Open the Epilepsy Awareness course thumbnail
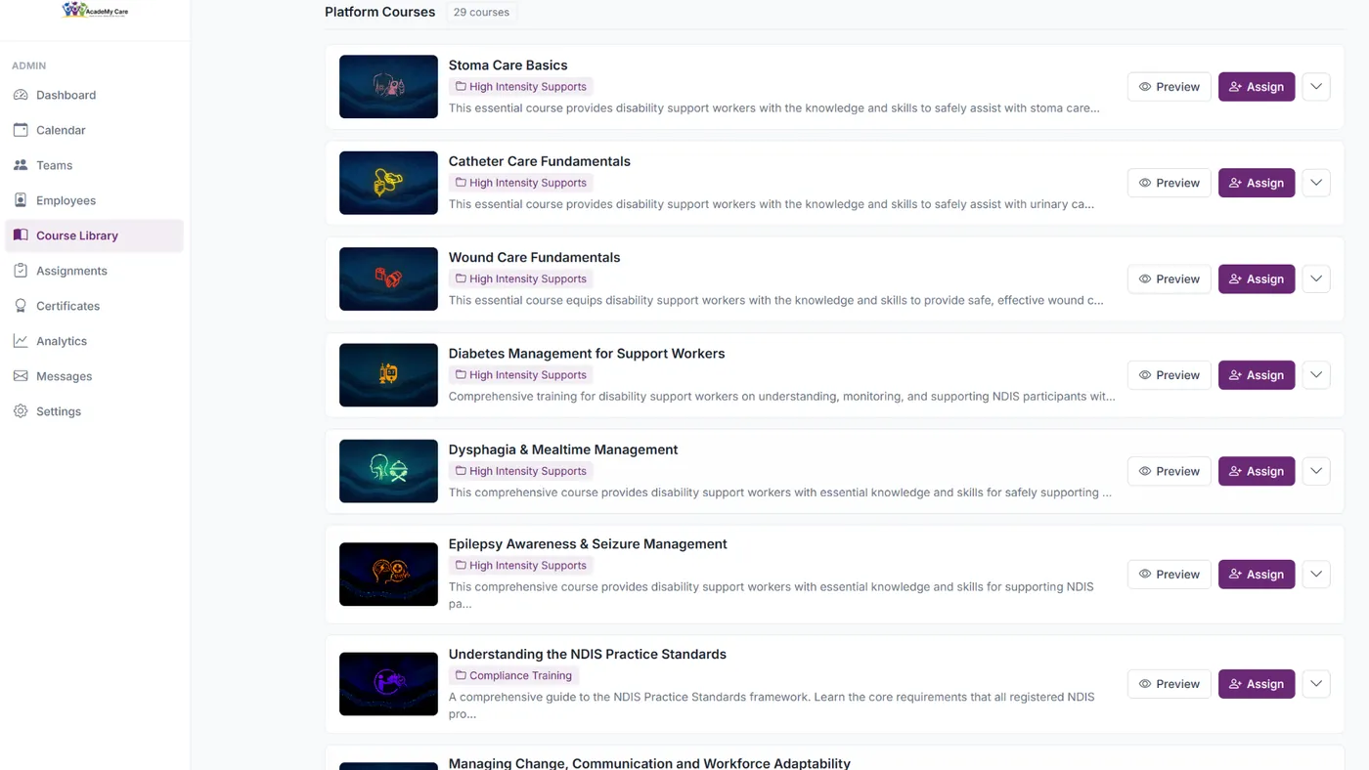1369x770 pixels. pyautogui.click(x=388, y=575)
